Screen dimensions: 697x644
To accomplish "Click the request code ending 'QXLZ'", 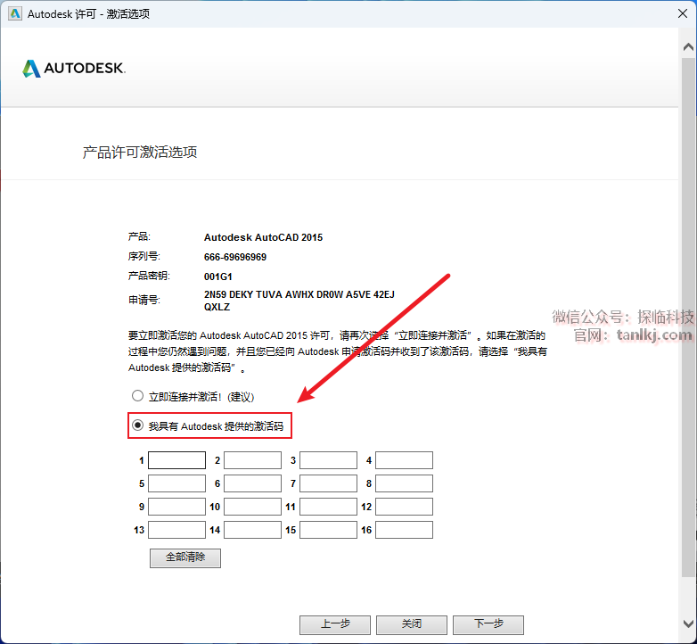I will pos(217,307).
